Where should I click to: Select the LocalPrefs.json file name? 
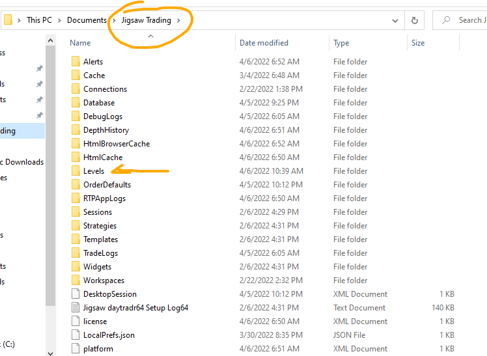(109, 335)
